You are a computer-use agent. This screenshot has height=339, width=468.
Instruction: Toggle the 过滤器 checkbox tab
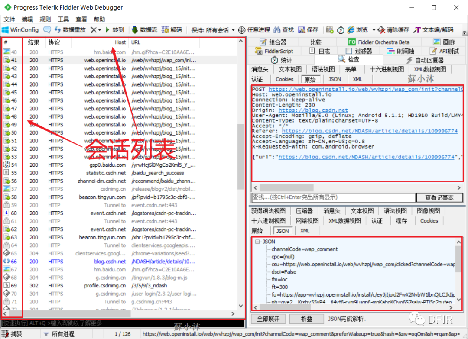[359, 51]
